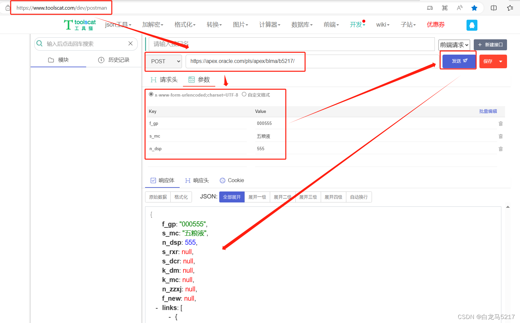Click the search magnifier icon in sidebar
520x323 pixels.
pyautogui.click(x=40, y=44)
